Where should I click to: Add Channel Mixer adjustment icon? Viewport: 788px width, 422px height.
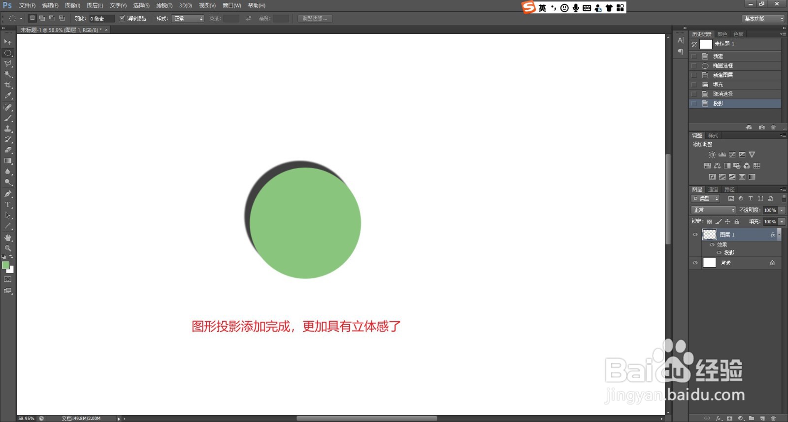(x=747, y=166)
